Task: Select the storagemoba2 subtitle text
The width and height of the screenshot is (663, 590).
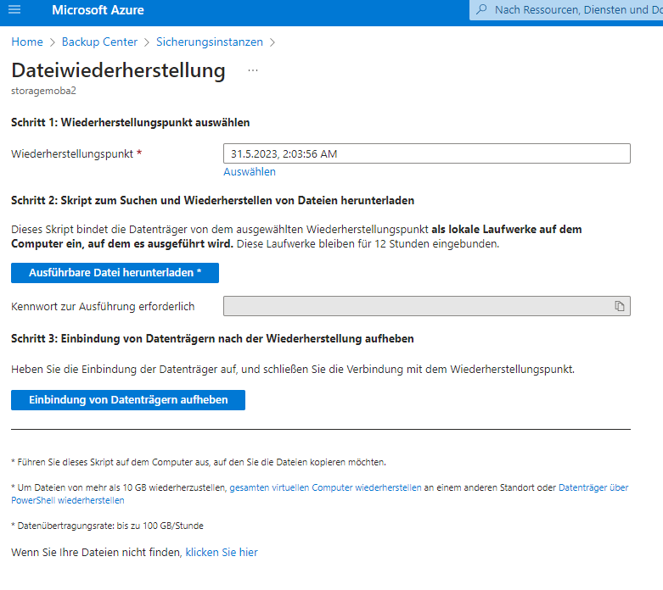Action: [43, 91]
